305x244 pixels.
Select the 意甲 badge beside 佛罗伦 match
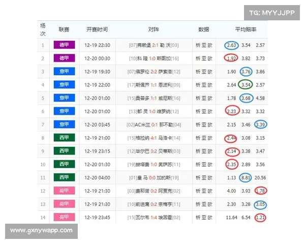[x=64, y=71]
